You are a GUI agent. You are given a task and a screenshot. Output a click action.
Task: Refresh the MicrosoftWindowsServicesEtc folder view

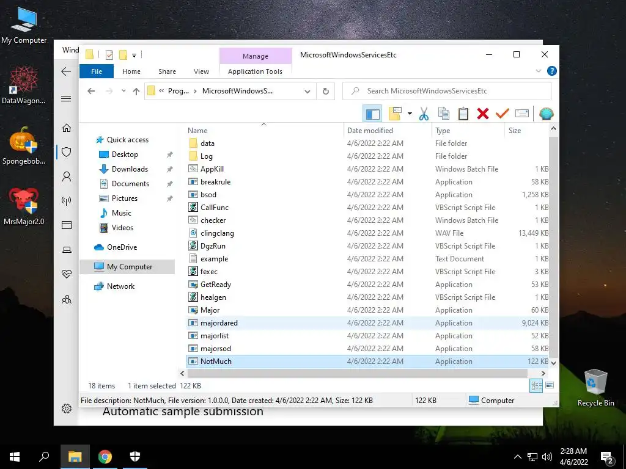pyautogui.click(x=326, y=92)
